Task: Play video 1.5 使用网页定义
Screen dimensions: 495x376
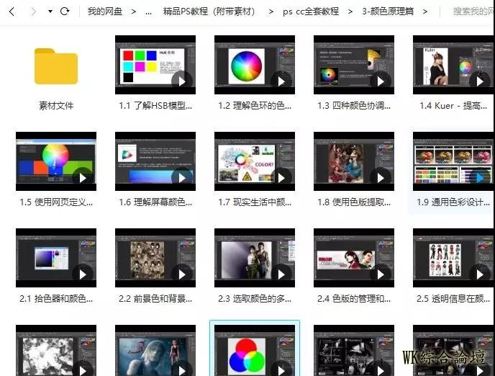Action: [x=83, y=178]
